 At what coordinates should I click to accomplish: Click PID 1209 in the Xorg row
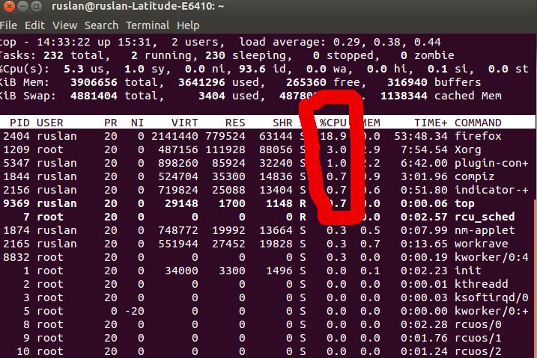pos(16,149)
